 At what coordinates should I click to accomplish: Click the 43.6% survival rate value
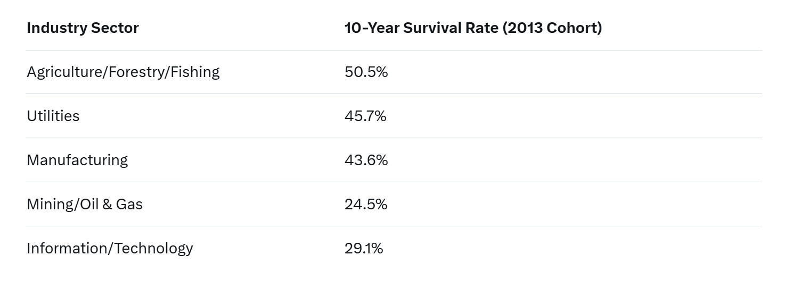click(366, 160)
